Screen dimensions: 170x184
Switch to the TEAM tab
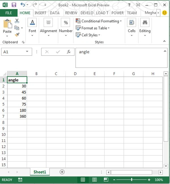(x=132, y=13)
